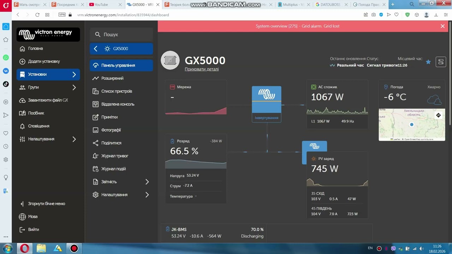
Task: Click the PV заряд solar widget
Action: [337, 185]
